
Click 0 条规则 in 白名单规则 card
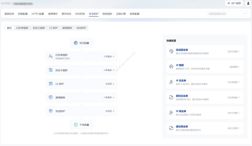(x=108, y=56)
